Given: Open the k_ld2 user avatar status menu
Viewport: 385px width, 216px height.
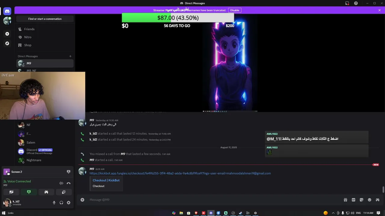Looking at the screenshot, I should click(x=7, y=203).
